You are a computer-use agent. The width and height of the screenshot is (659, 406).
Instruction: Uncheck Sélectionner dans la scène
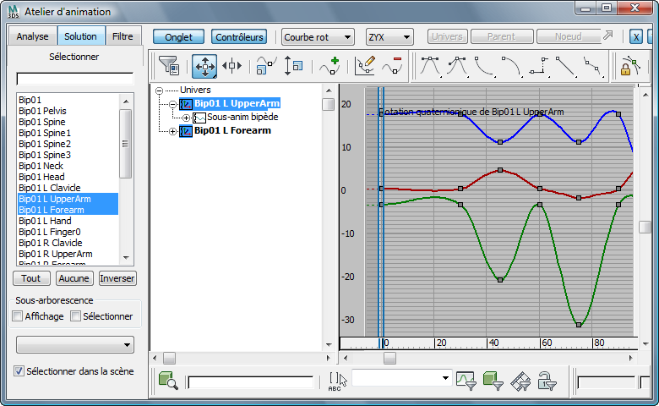19,371
